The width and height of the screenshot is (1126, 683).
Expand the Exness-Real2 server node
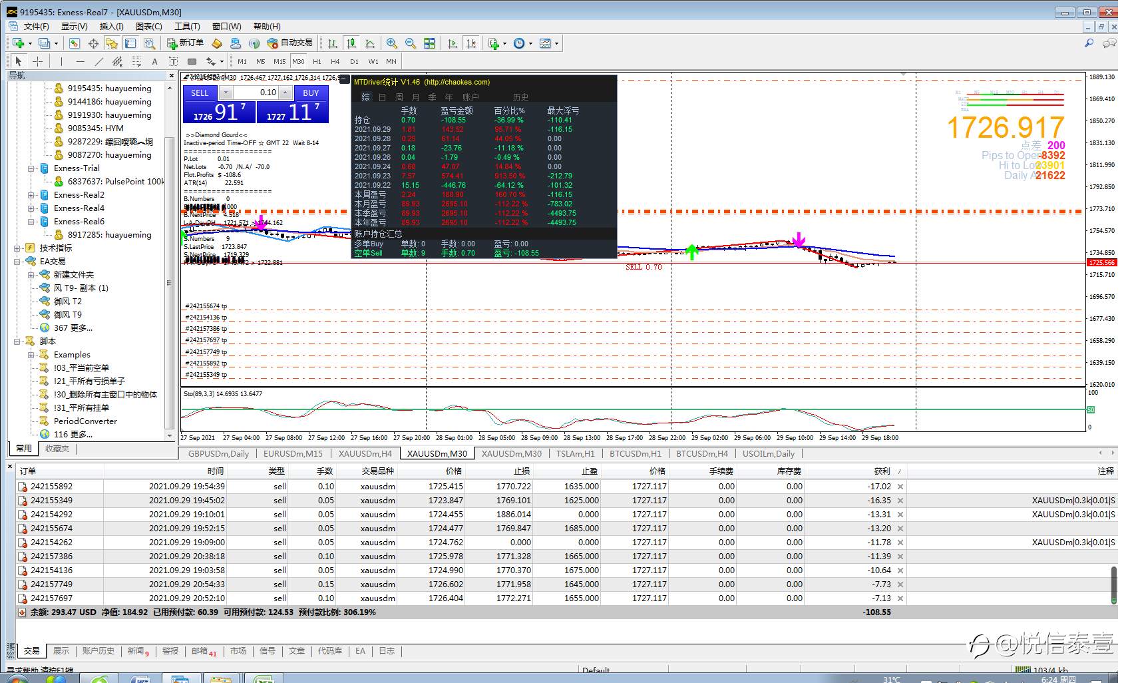click(31, 195)
